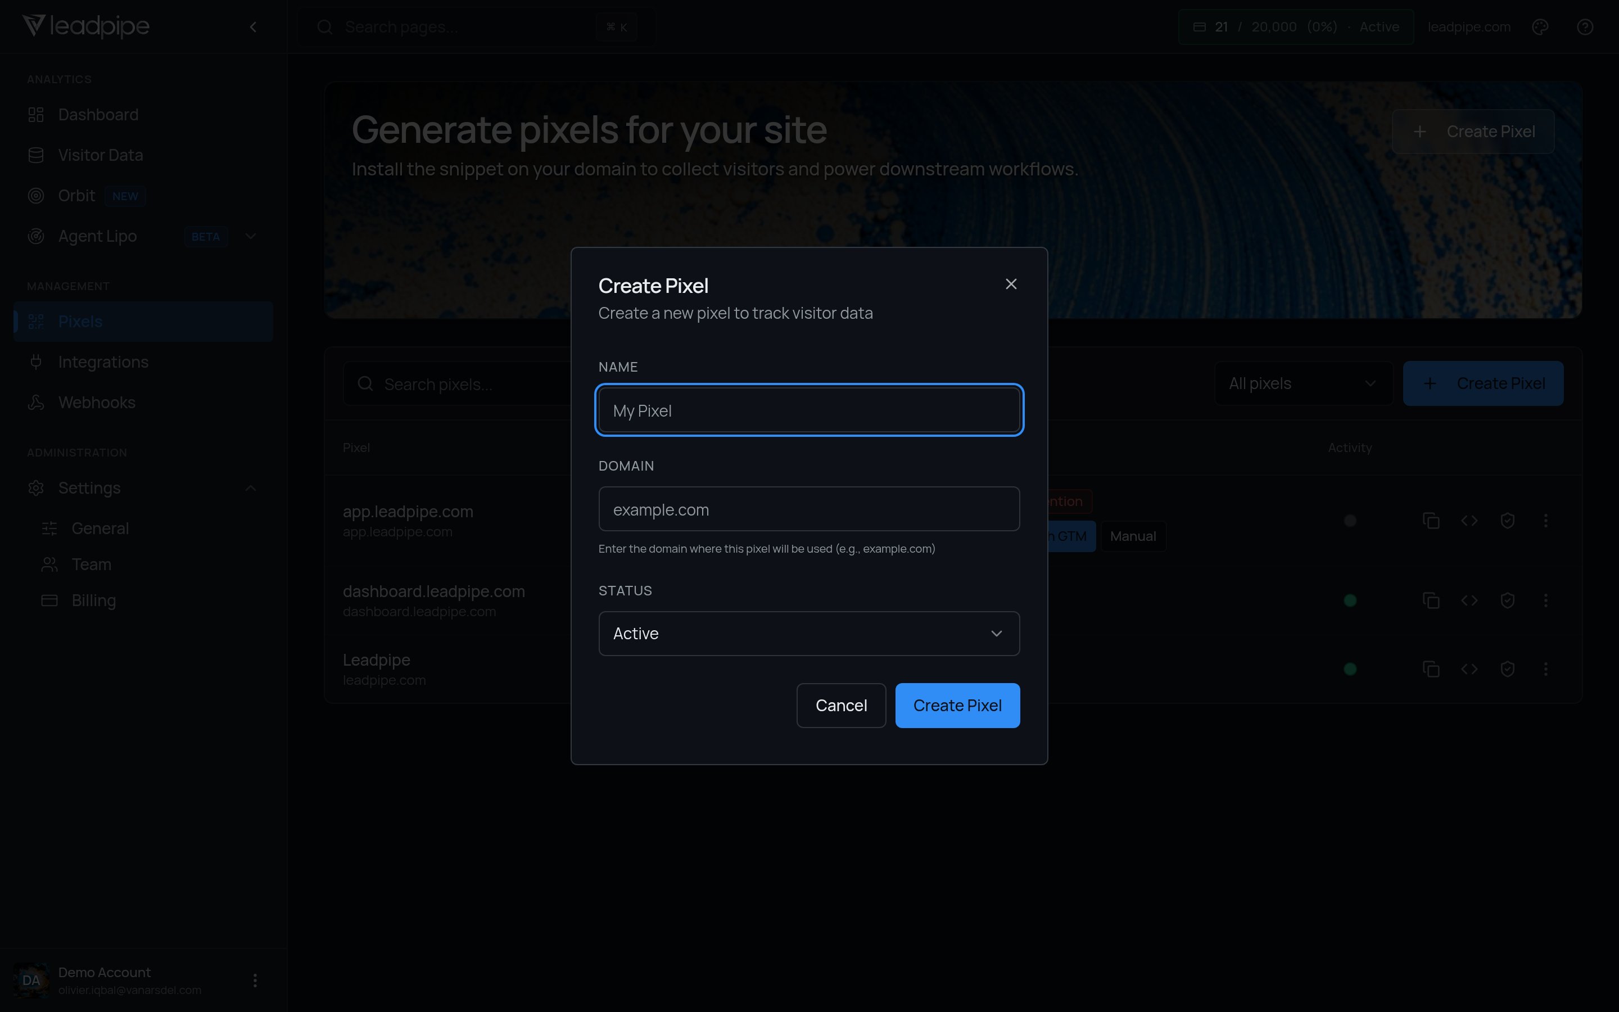Close the Create Pixel dialog

[1011, 284]
